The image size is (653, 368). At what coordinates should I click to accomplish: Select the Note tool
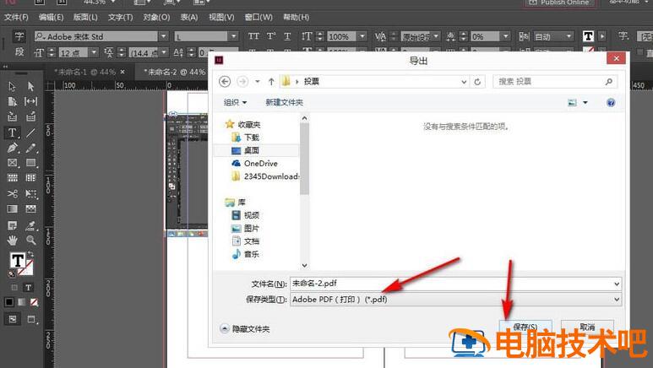click(x=12, y=225)
